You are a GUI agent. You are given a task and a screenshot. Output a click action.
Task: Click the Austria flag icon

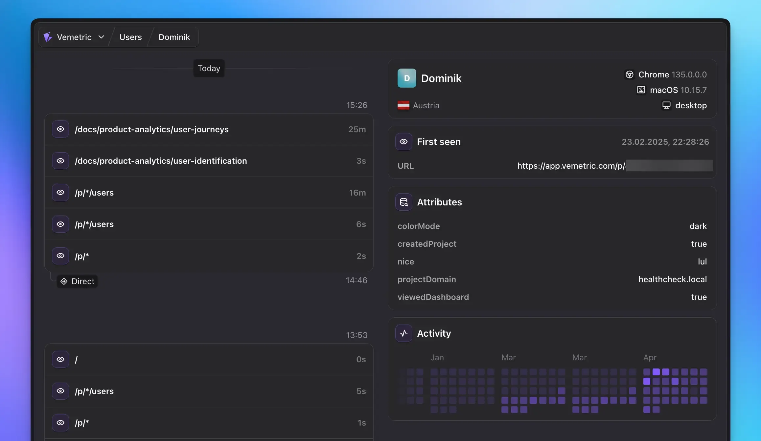pyautogui.click(x=404, y=105)
